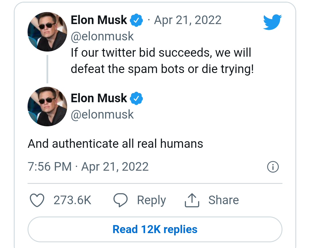Image resolution: width=310 pixels, height=248 pixels.
Task: Click the heart outline icon
Action: point(37,200)
